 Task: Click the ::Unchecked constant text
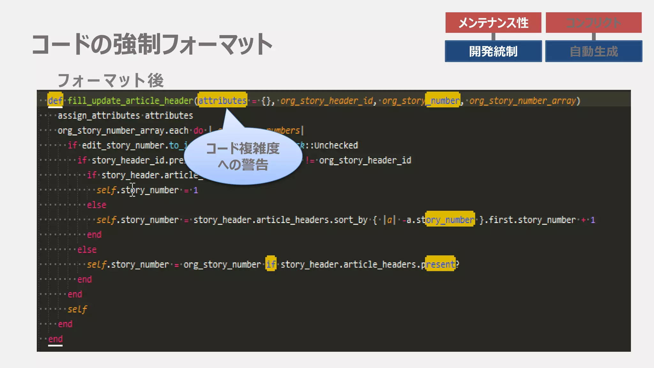(331, 145)
